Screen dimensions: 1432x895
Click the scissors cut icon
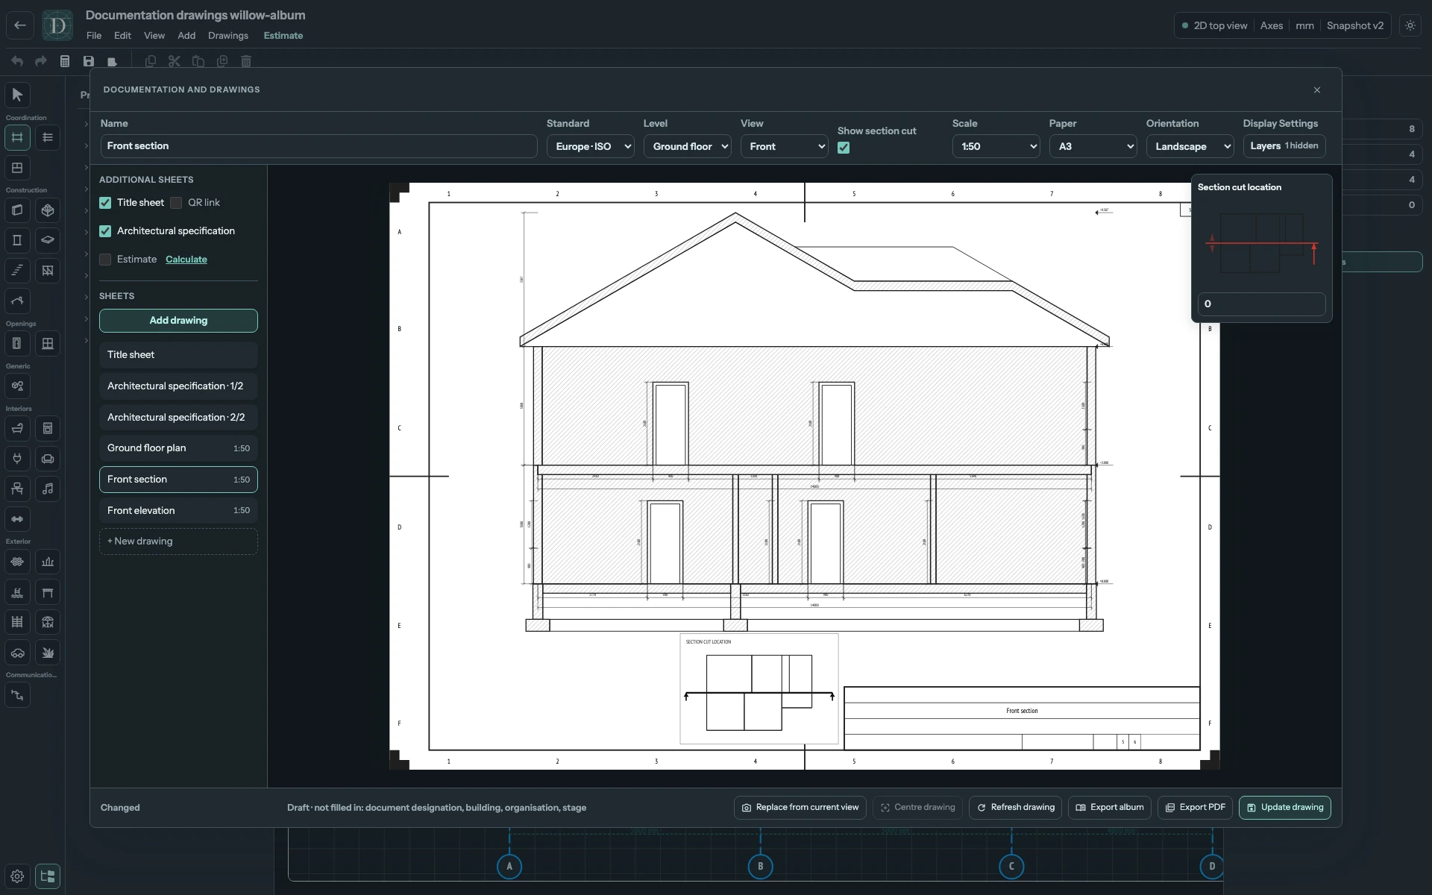click(x=175, y=61)
